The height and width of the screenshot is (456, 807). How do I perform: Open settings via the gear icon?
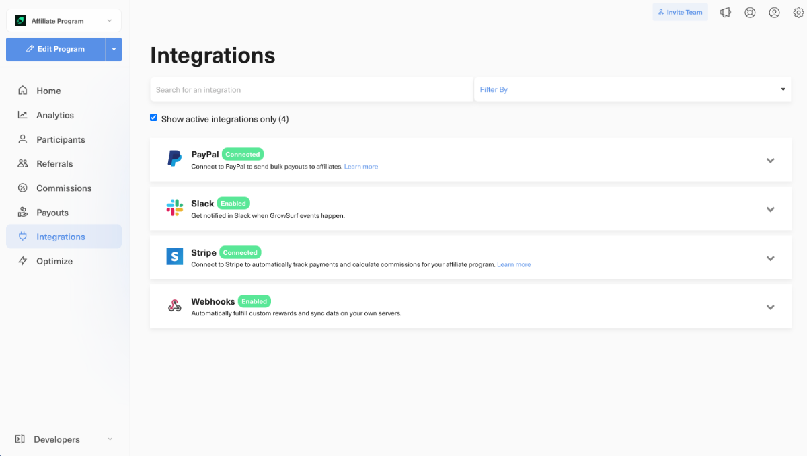pyautogui.click(x=798, y=12)
